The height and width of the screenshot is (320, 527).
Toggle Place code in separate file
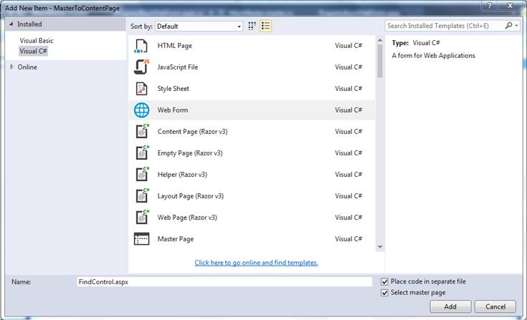point(384,282)
